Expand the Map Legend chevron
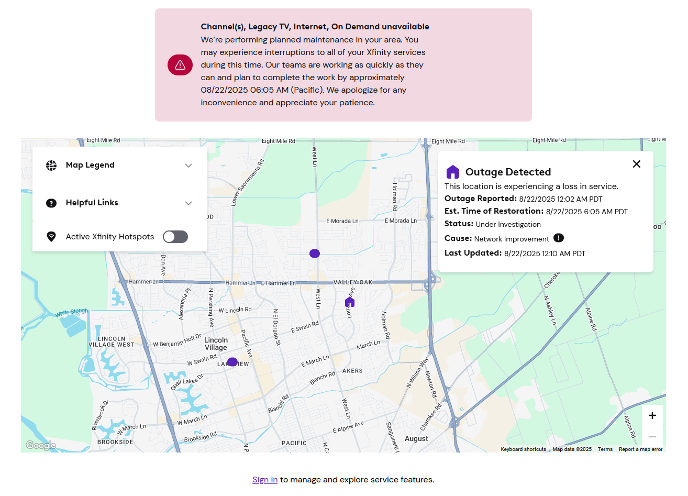The height and width of the screenshot is (496, 688). [x=188, y=166]
